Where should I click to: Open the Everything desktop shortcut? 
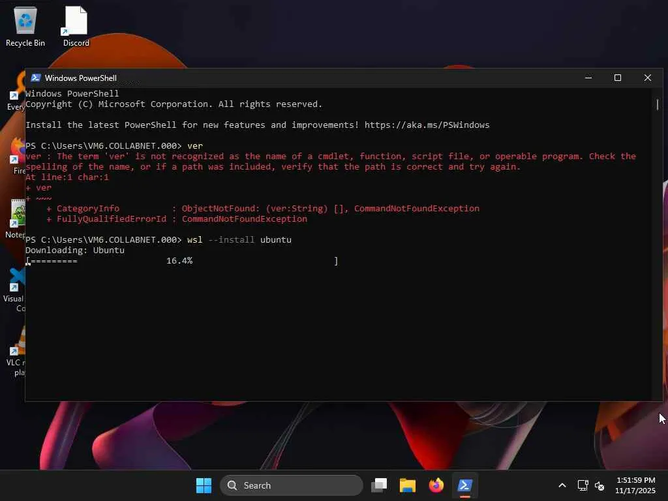coord(15,91)
